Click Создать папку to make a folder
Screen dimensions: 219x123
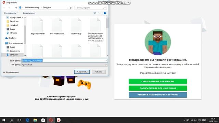(x=29, y=13)
